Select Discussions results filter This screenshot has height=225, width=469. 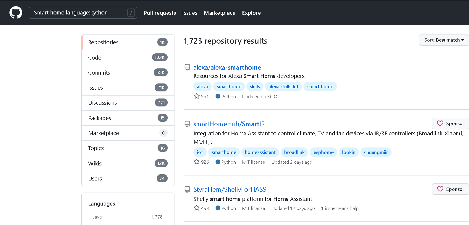click(128, 103)
